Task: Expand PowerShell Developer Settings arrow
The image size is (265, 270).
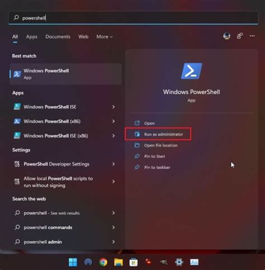Action: coord(113,164)
